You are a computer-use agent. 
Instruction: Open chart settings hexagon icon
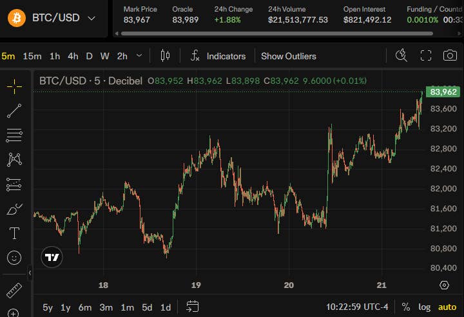pyautogui.click(x=444, y=285)
